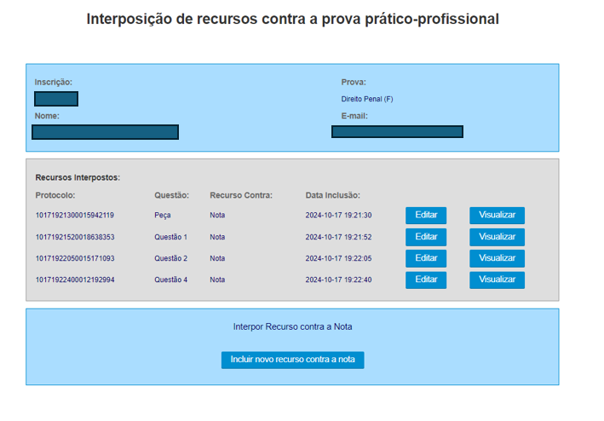Click Incluir novo recurso contra a nota
This screenshot has width=604, height=421.
[x=292, y=360]
